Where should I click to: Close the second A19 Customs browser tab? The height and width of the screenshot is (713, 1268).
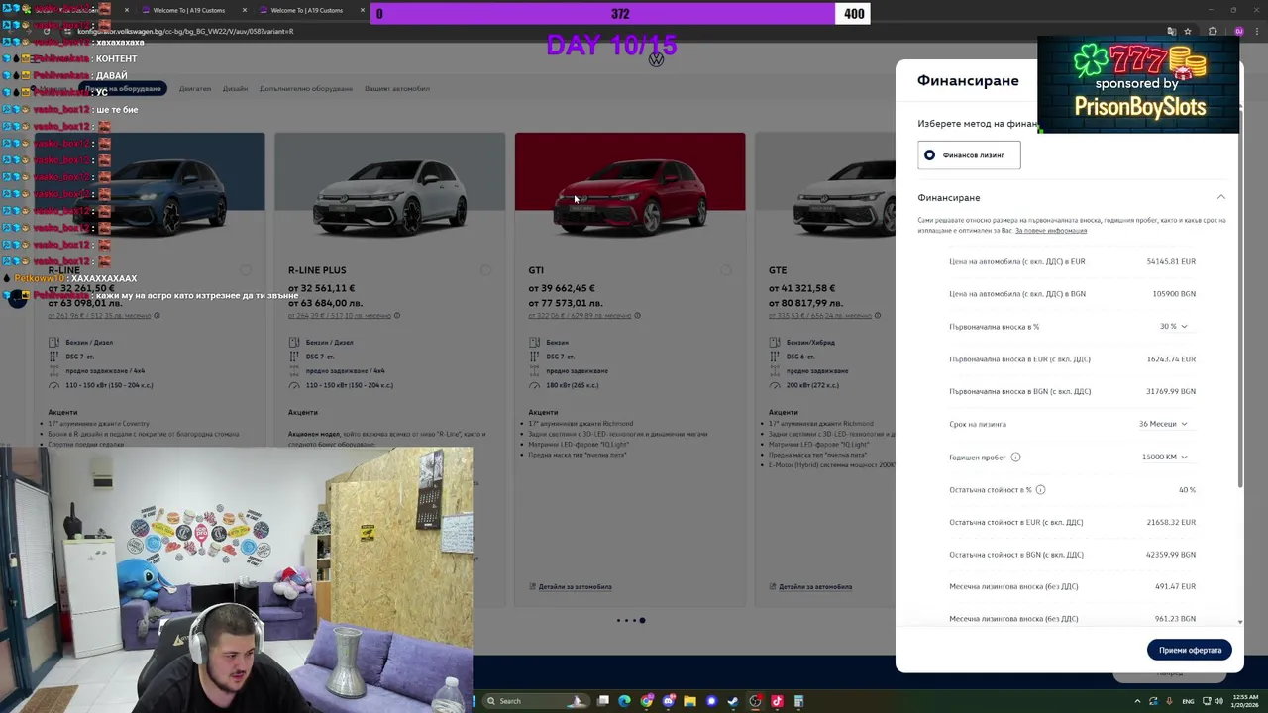click(362, 10)
